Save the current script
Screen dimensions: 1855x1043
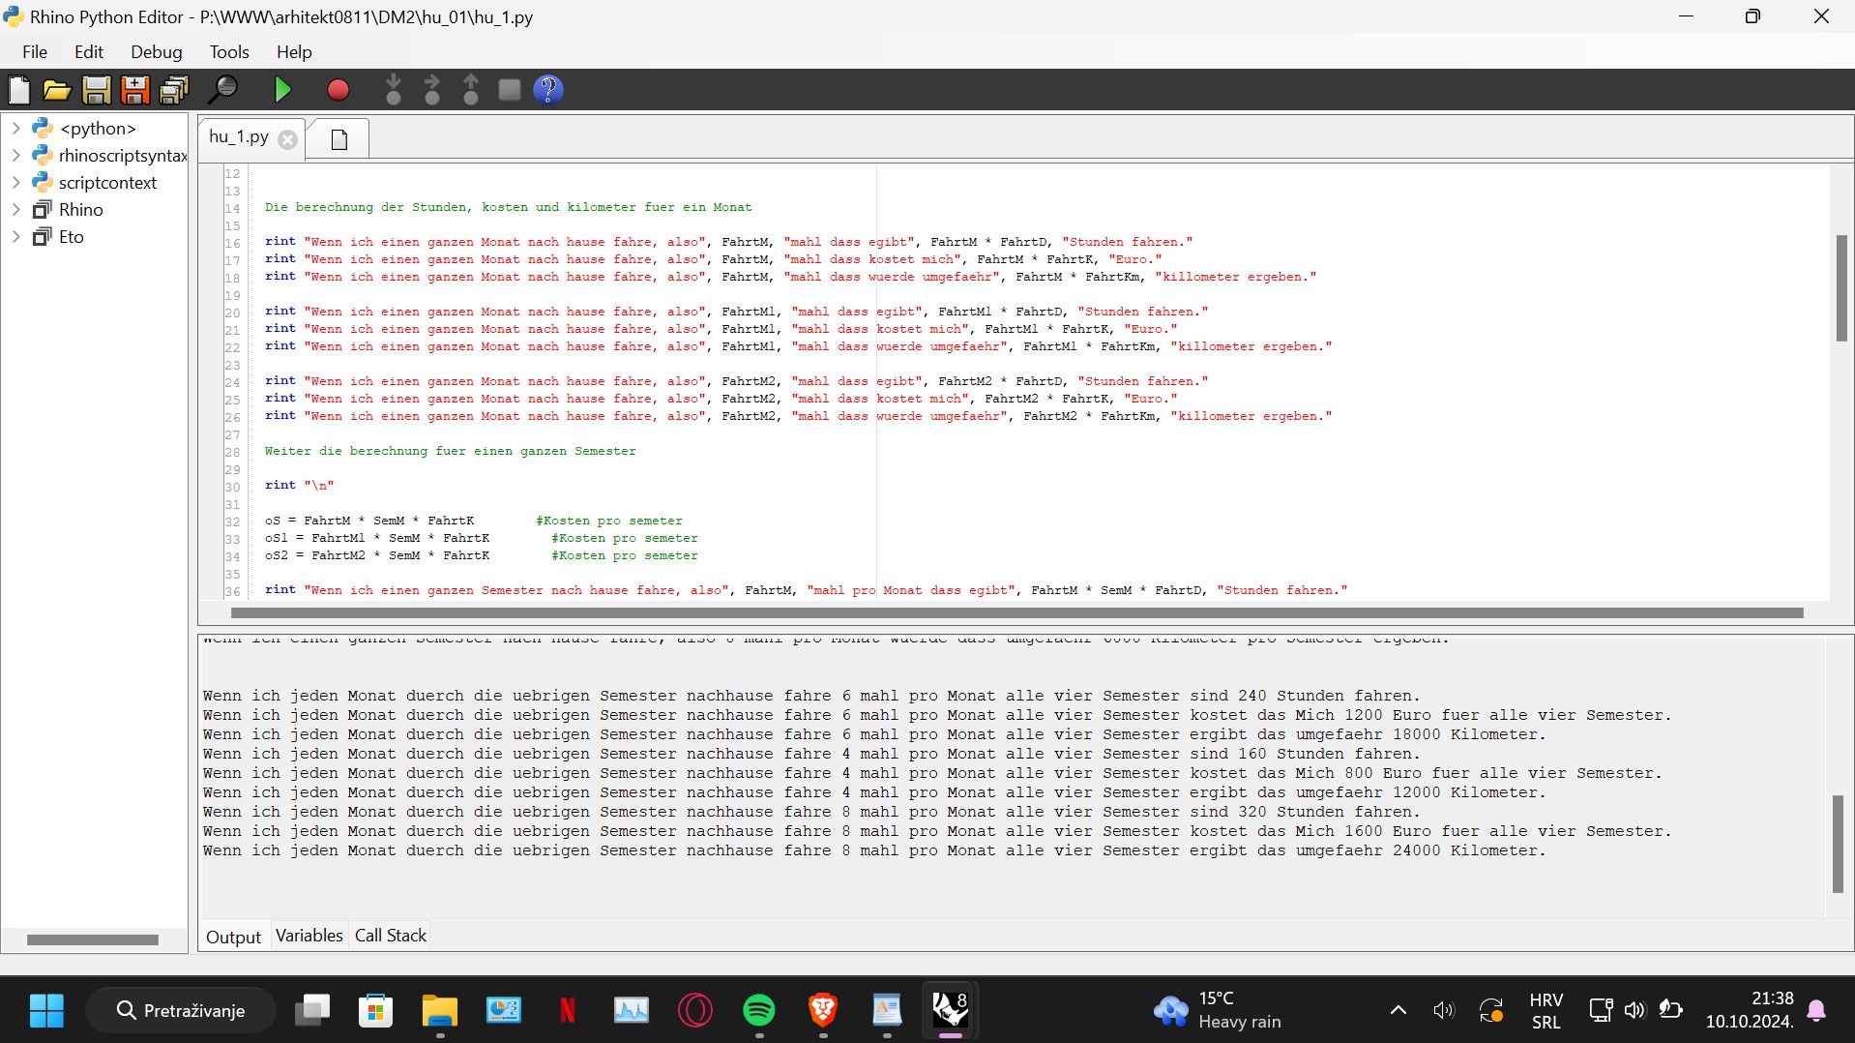click(x=95, y=89)
